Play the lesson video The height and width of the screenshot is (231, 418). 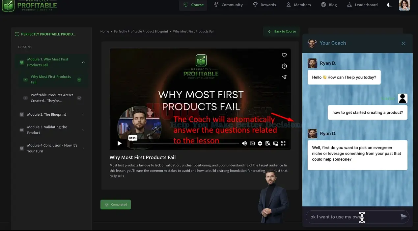[120, 143]
